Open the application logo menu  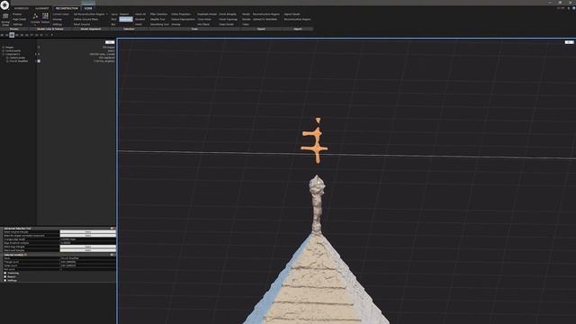click(x=4, y=4)
